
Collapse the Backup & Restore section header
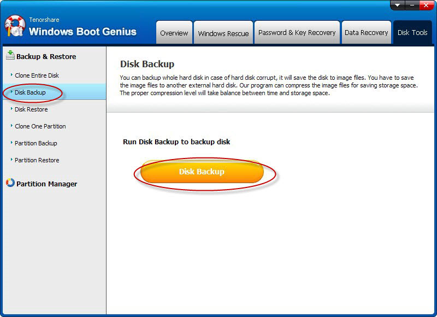pyautogui.click(x=46, y=56)
